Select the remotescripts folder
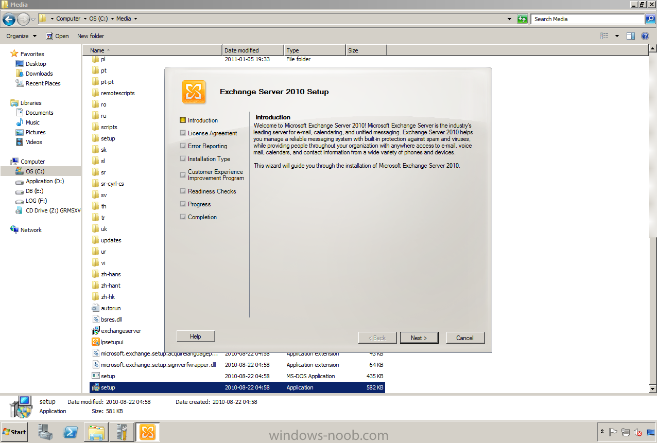657x443 pixels. pyautogui.click(x=113, y=93)
